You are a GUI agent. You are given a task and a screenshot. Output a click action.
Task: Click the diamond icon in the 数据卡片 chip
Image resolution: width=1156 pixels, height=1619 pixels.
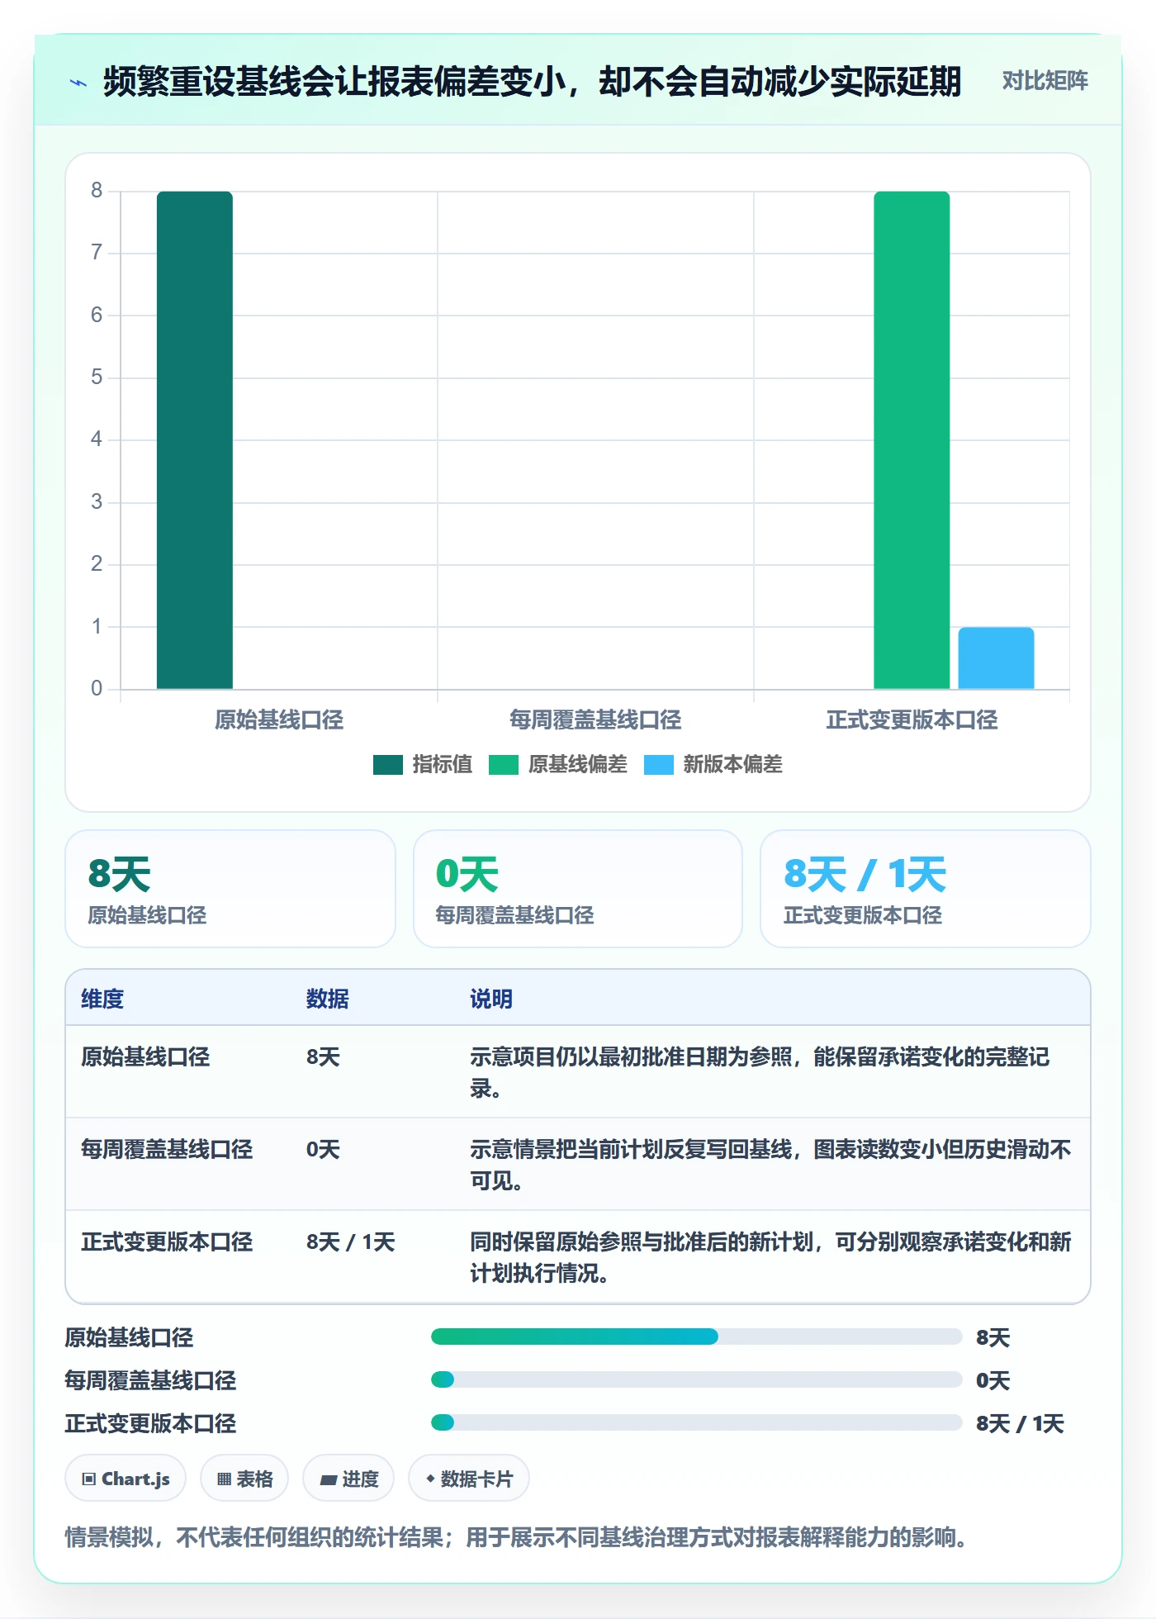[430, 1479]
